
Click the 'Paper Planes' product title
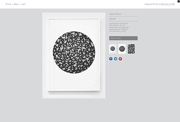(x=115, y=14)
